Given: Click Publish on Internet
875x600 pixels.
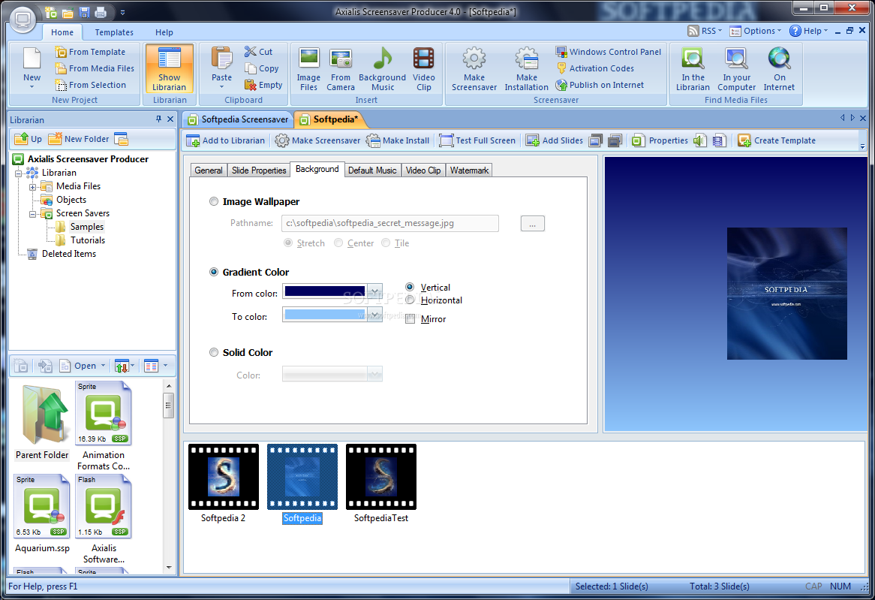Looking at the screenshot, I should click(x=600, y=85).
